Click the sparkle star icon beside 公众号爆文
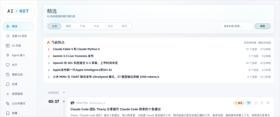 pyautogui.click(x=8, y=103)
